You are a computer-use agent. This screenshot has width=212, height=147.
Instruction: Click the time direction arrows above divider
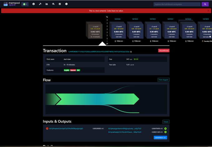tap(107, 17)
